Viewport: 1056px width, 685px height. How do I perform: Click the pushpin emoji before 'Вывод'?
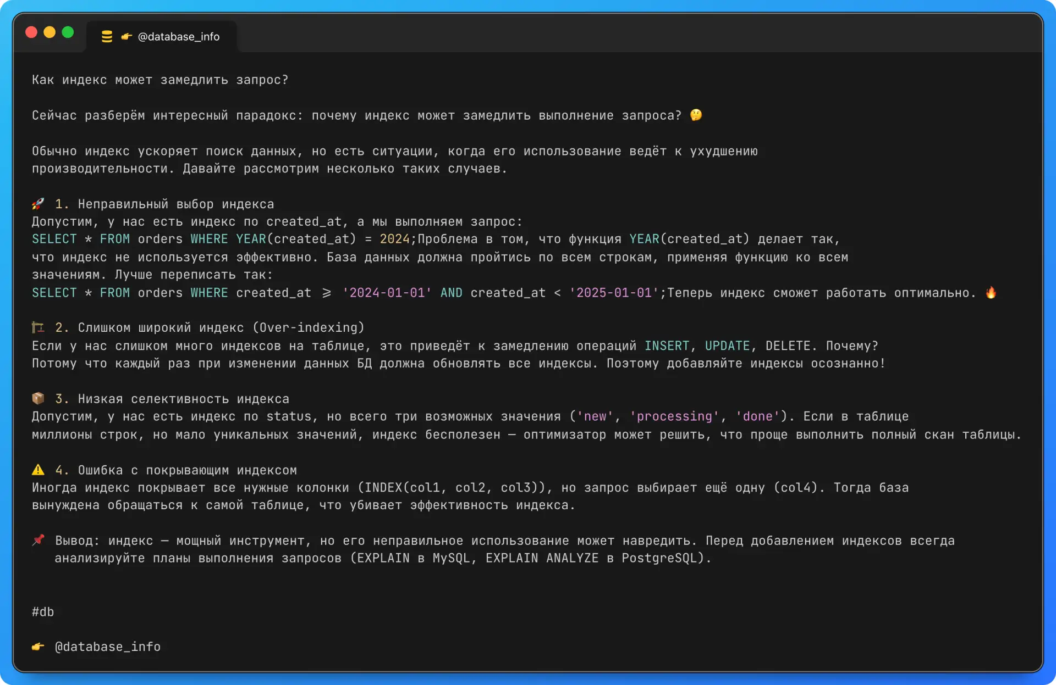tap(38, 540)
